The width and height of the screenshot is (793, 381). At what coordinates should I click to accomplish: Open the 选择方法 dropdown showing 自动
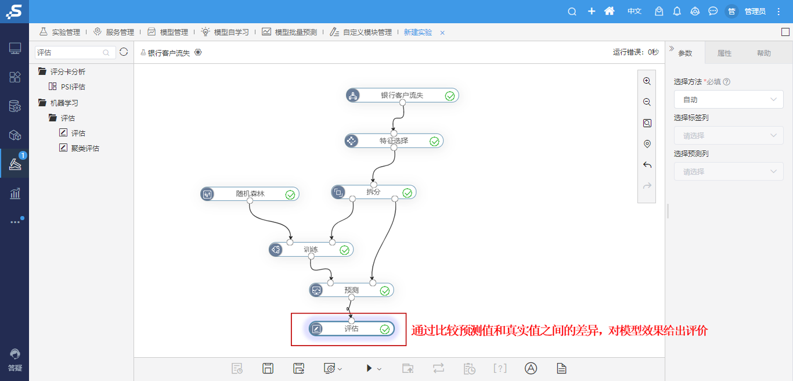729,99
